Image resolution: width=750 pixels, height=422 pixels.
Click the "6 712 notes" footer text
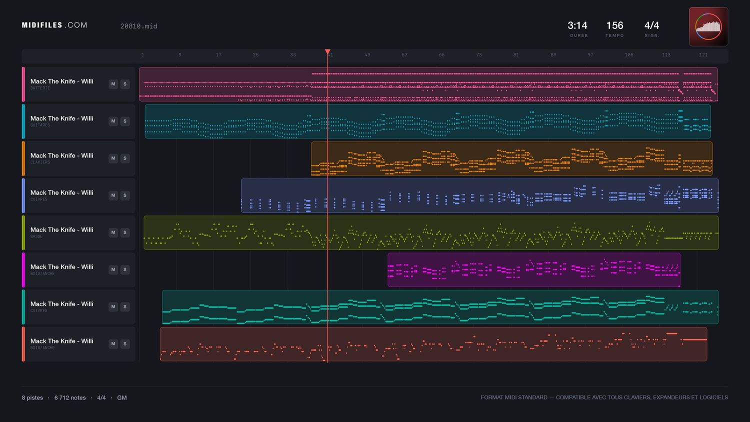point(70,398)
